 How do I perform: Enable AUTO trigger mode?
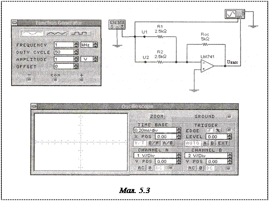[x=193, y=143]
